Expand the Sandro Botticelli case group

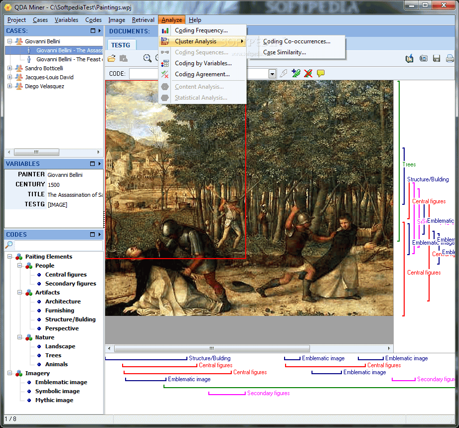point(9,68)
